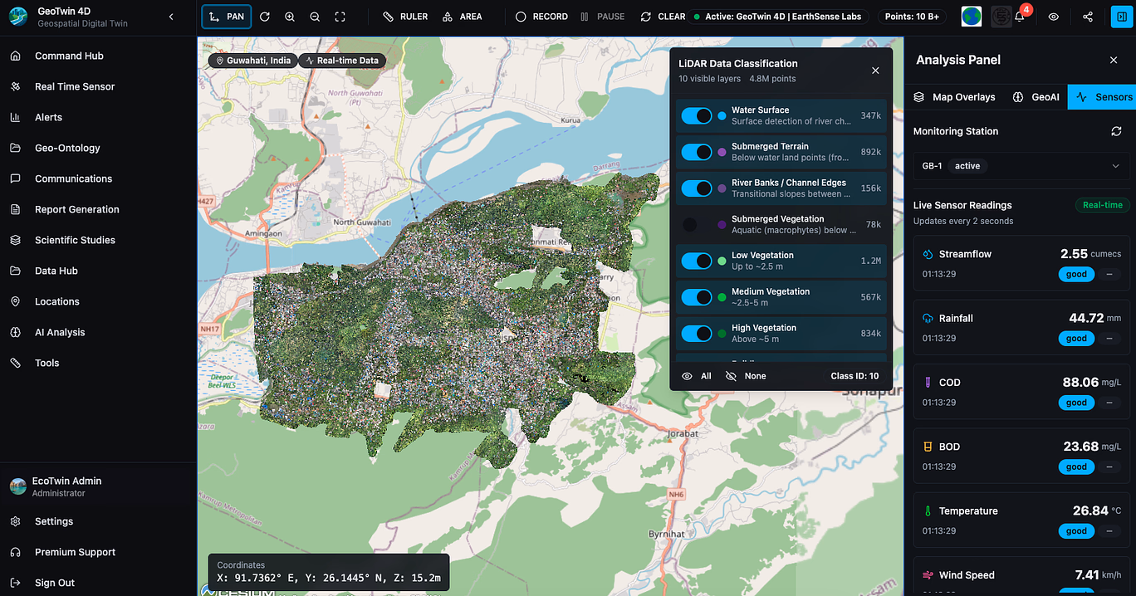1136x596 pixels.
Task: Click the AI Analysis globe icon
Action: [15, 332]
